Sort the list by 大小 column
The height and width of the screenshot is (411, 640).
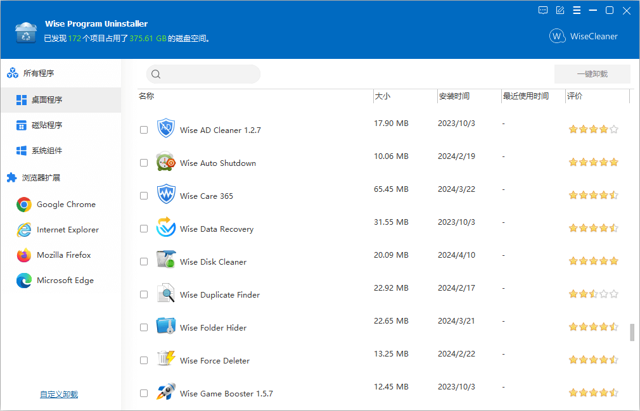(383, 96)
